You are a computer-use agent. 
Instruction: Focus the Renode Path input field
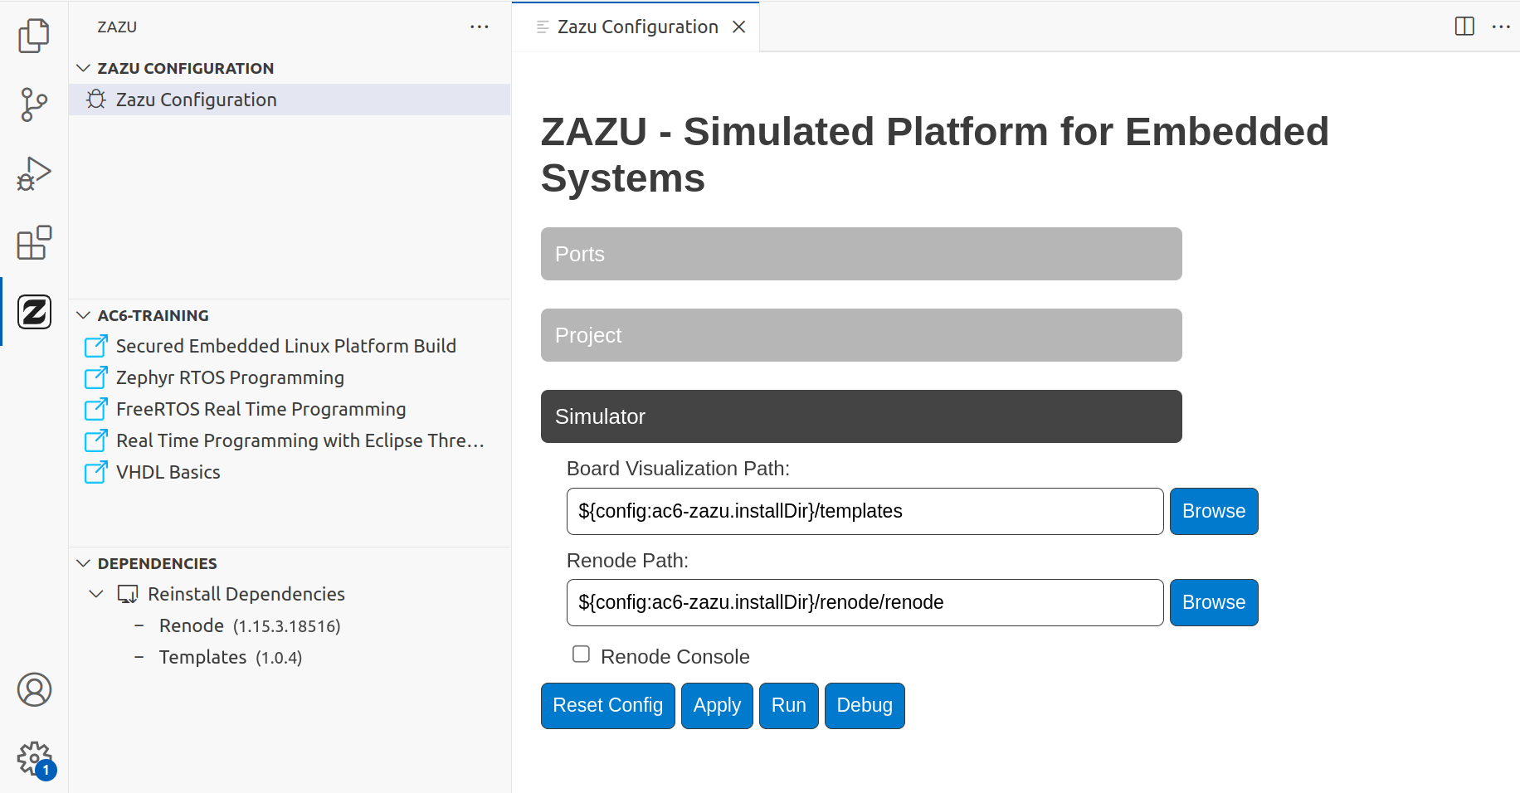pos(865,602)
